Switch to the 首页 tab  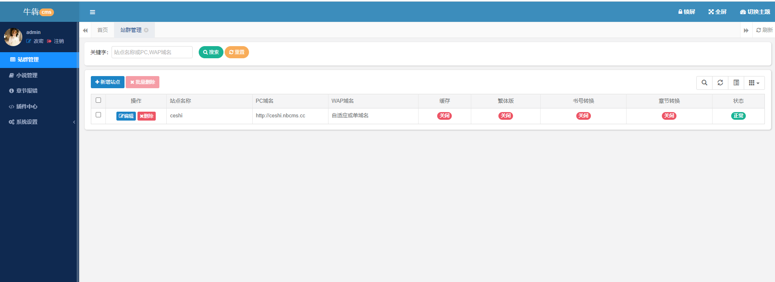[x=103, y=30]
